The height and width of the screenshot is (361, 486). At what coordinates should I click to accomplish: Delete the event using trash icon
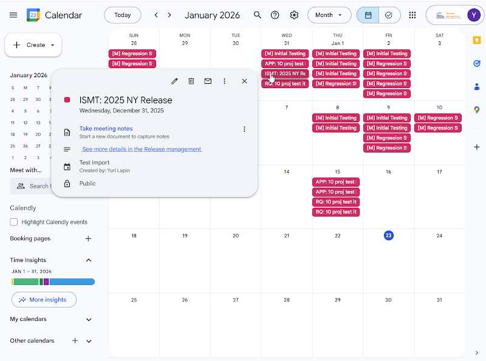(x=191, y=81)
